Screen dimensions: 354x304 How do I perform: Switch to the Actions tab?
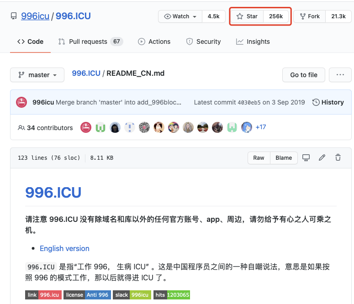pos(154,42)
